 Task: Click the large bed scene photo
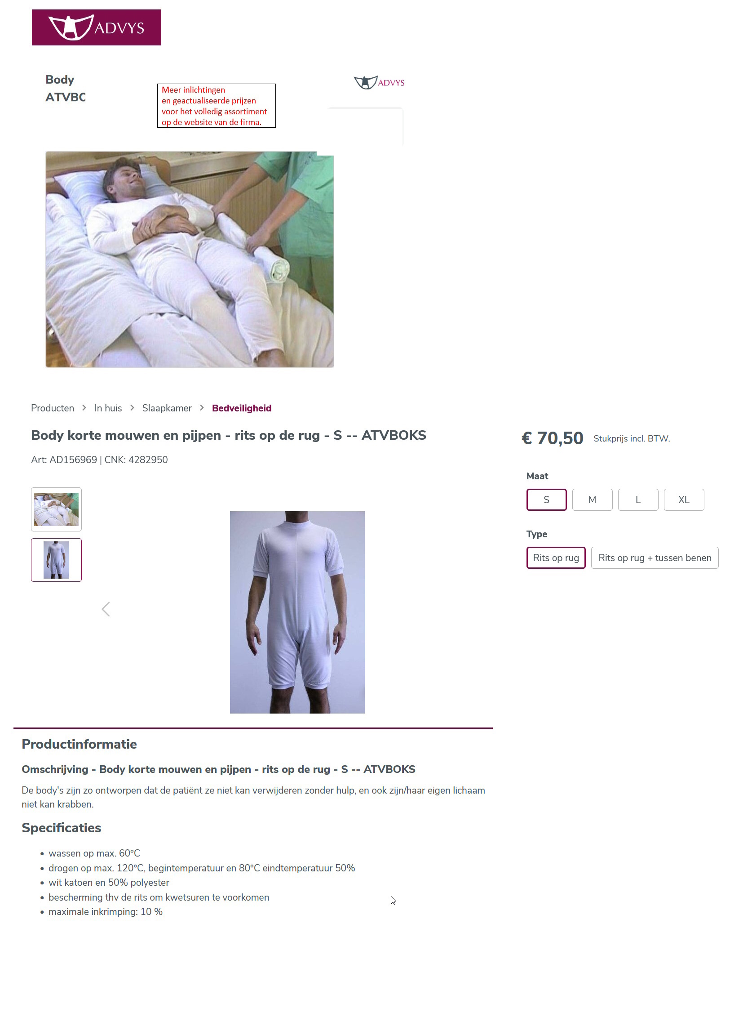click(x=190, y=260)
